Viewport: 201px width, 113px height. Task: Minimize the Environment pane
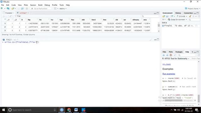(195, 13)
